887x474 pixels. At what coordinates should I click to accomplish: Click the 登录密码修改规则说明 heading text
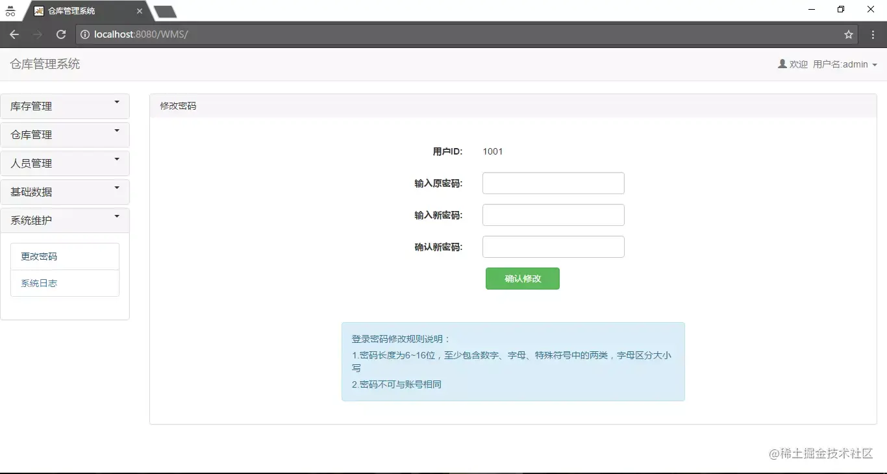tap(401, 339)
